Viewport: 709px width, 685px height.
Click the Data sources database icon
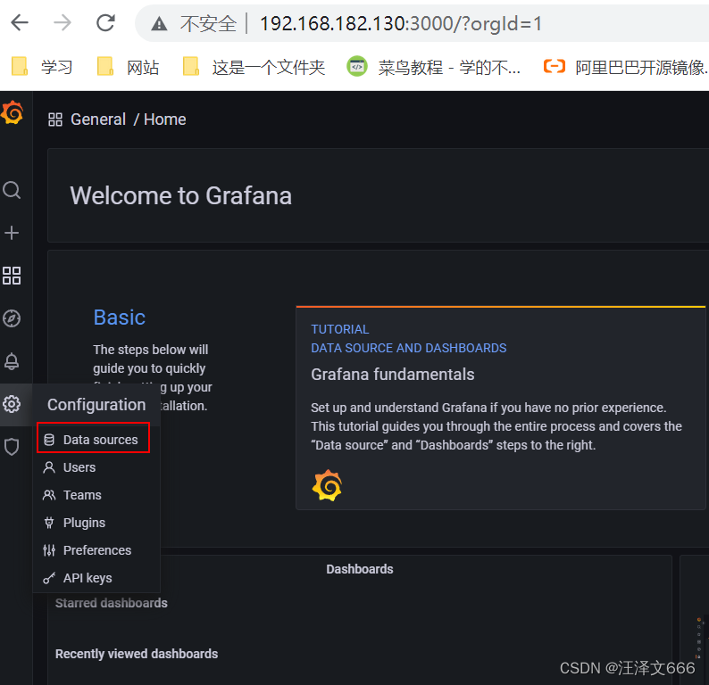point(49,440)
